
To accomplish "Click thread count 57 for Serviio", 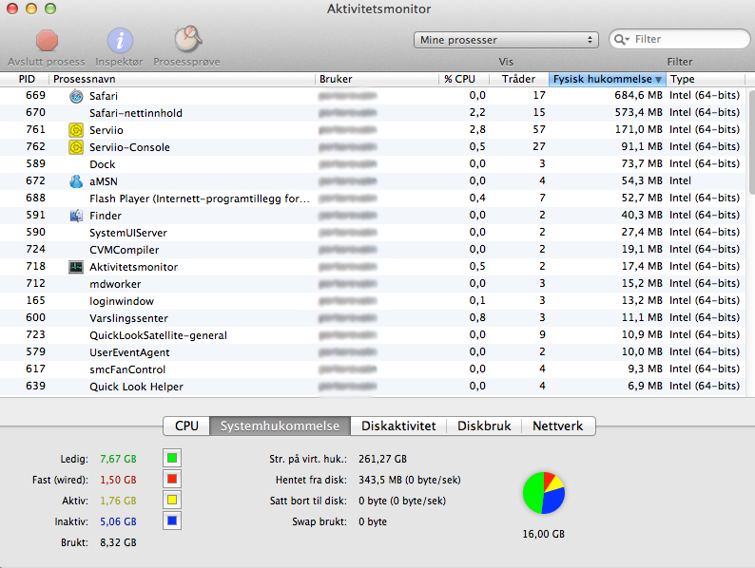I will [x=539, y=129].
